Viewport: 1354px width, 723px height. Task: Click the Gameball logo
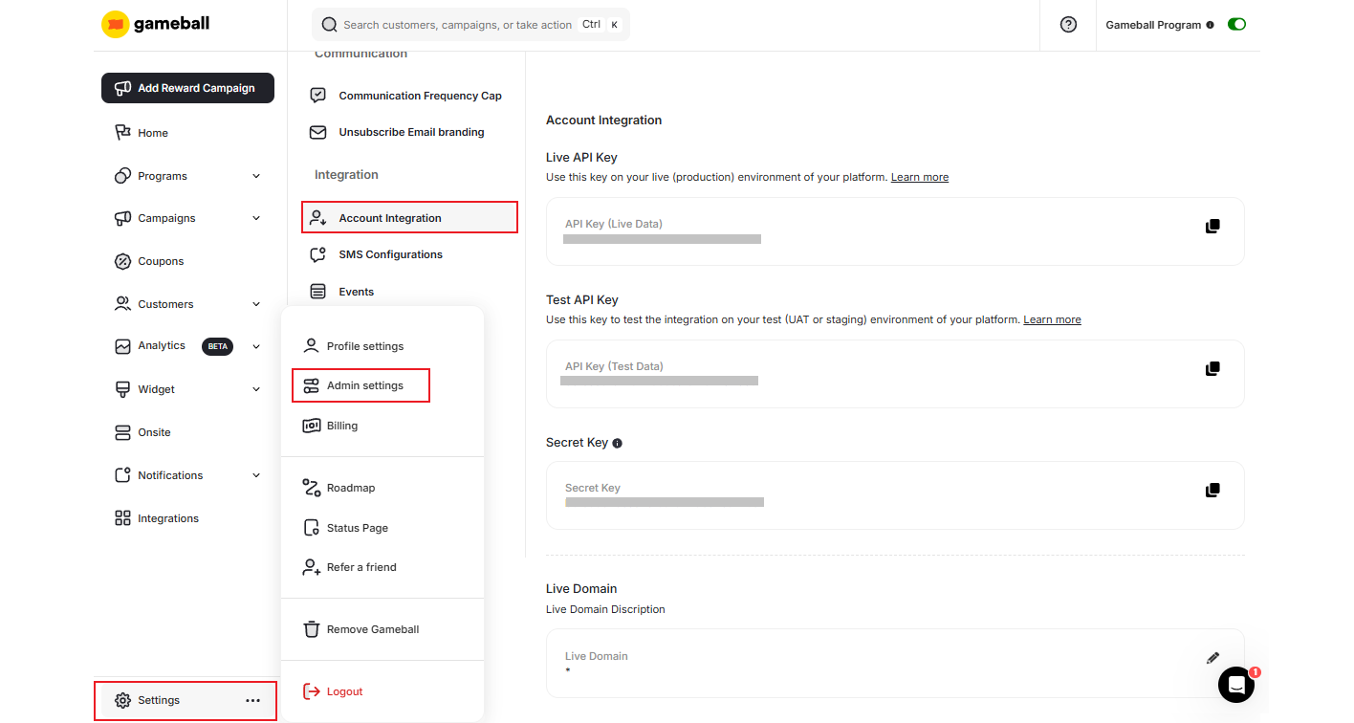point(155,24)
